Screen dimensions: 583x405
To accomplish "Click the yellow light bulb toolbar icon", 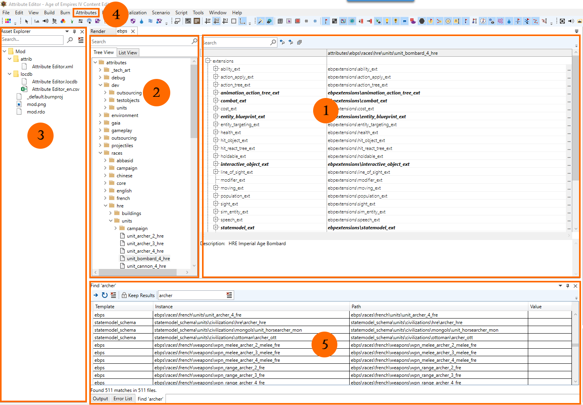I will (387, 21).
